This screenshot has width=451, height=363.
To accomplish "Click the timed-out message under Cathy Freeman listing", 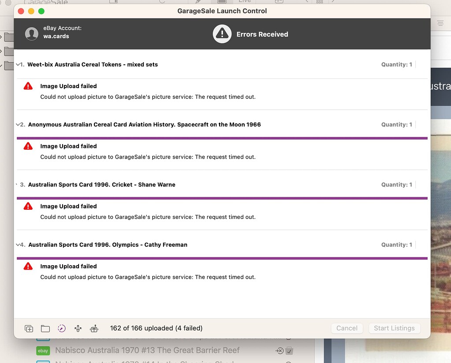I will (x=148, y=277).
